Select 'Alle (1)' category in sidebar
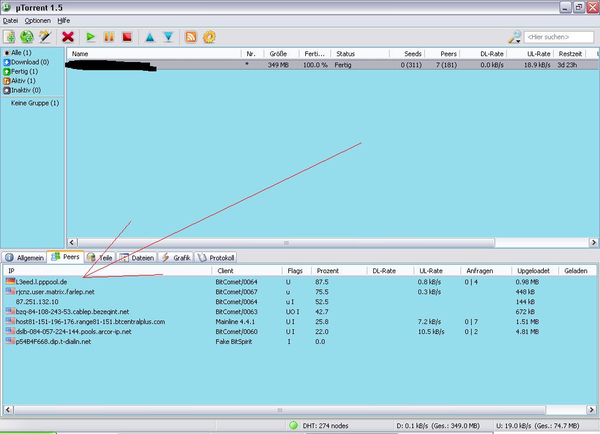This screenshot has height=434, width=600. pos(18,53)
